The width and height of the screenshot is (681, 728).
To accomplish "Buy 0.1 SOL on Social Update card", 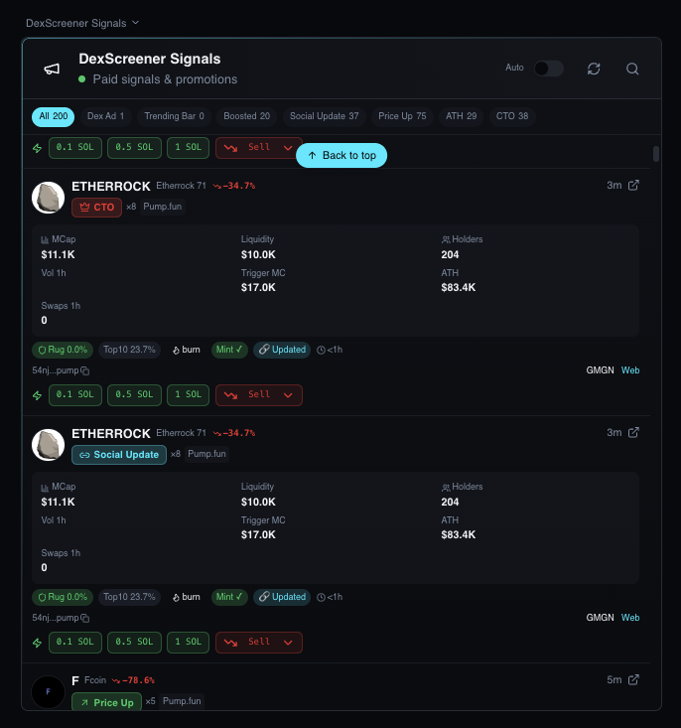I will 75,643.
